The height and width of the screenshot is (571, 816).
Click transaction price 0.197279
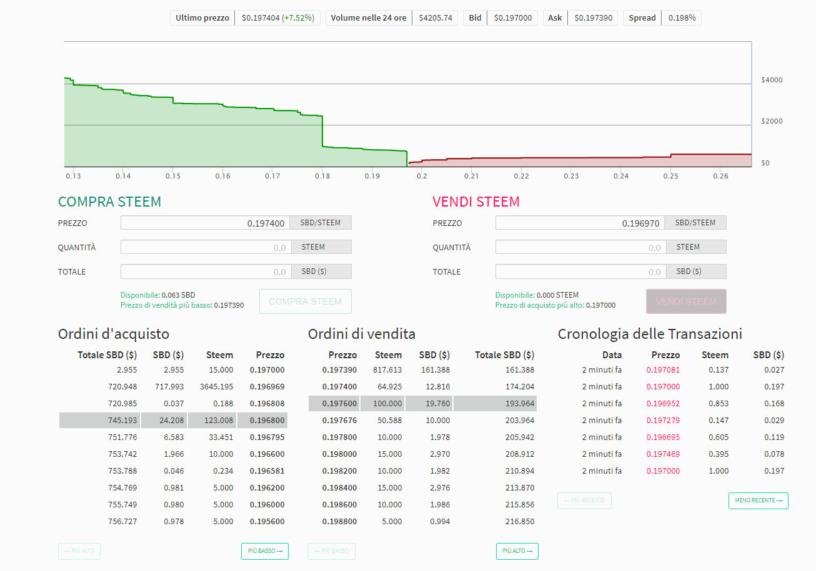coord(663,420)
